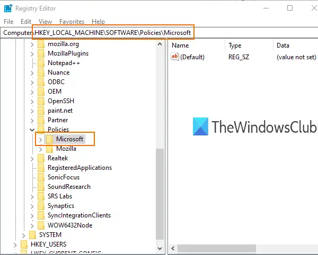318x255 pixels.
Task: Open the Help menu
Action: (x=98, y=22)
